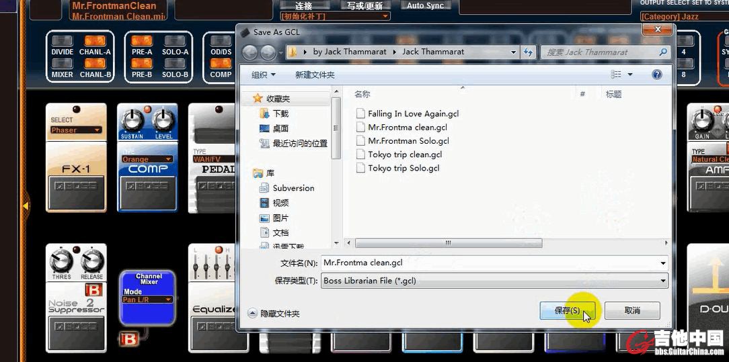Toggle the SOLO-A switch

click(x=175, y=41)
